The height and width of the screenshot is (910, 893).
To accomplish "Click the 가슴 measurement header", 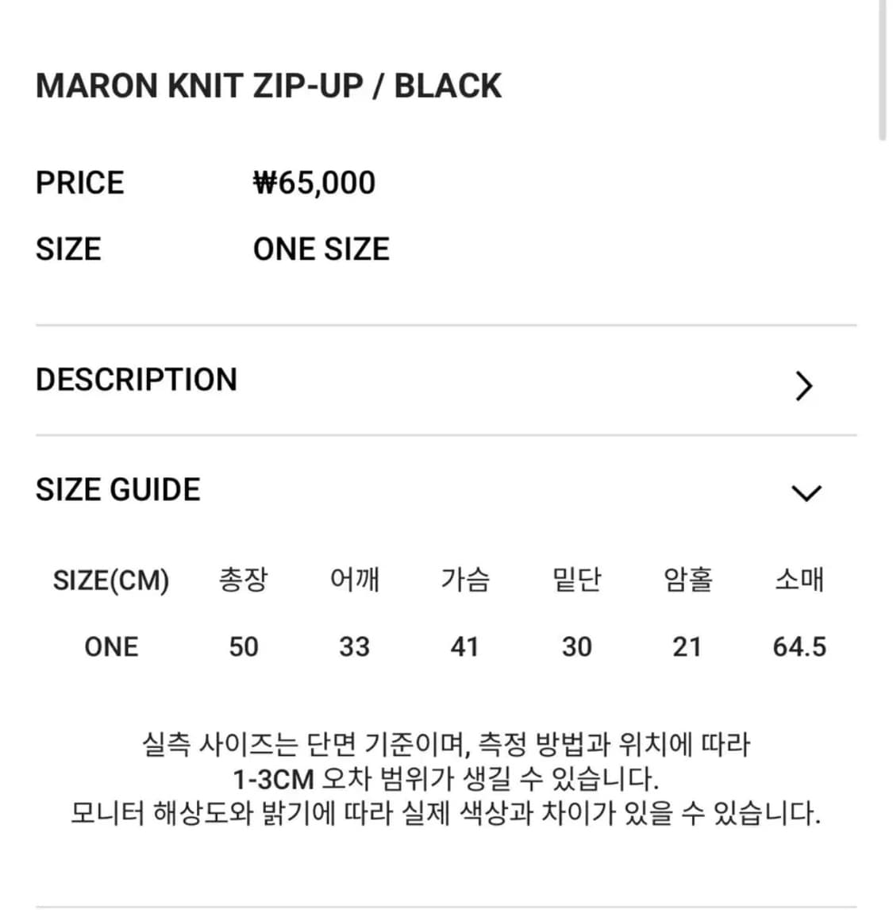I will (466, 580).
